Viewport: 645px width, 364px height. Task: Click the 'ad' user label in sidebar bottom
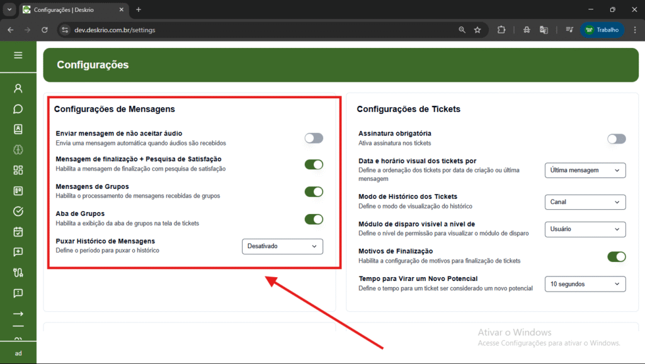coord(18,353)
